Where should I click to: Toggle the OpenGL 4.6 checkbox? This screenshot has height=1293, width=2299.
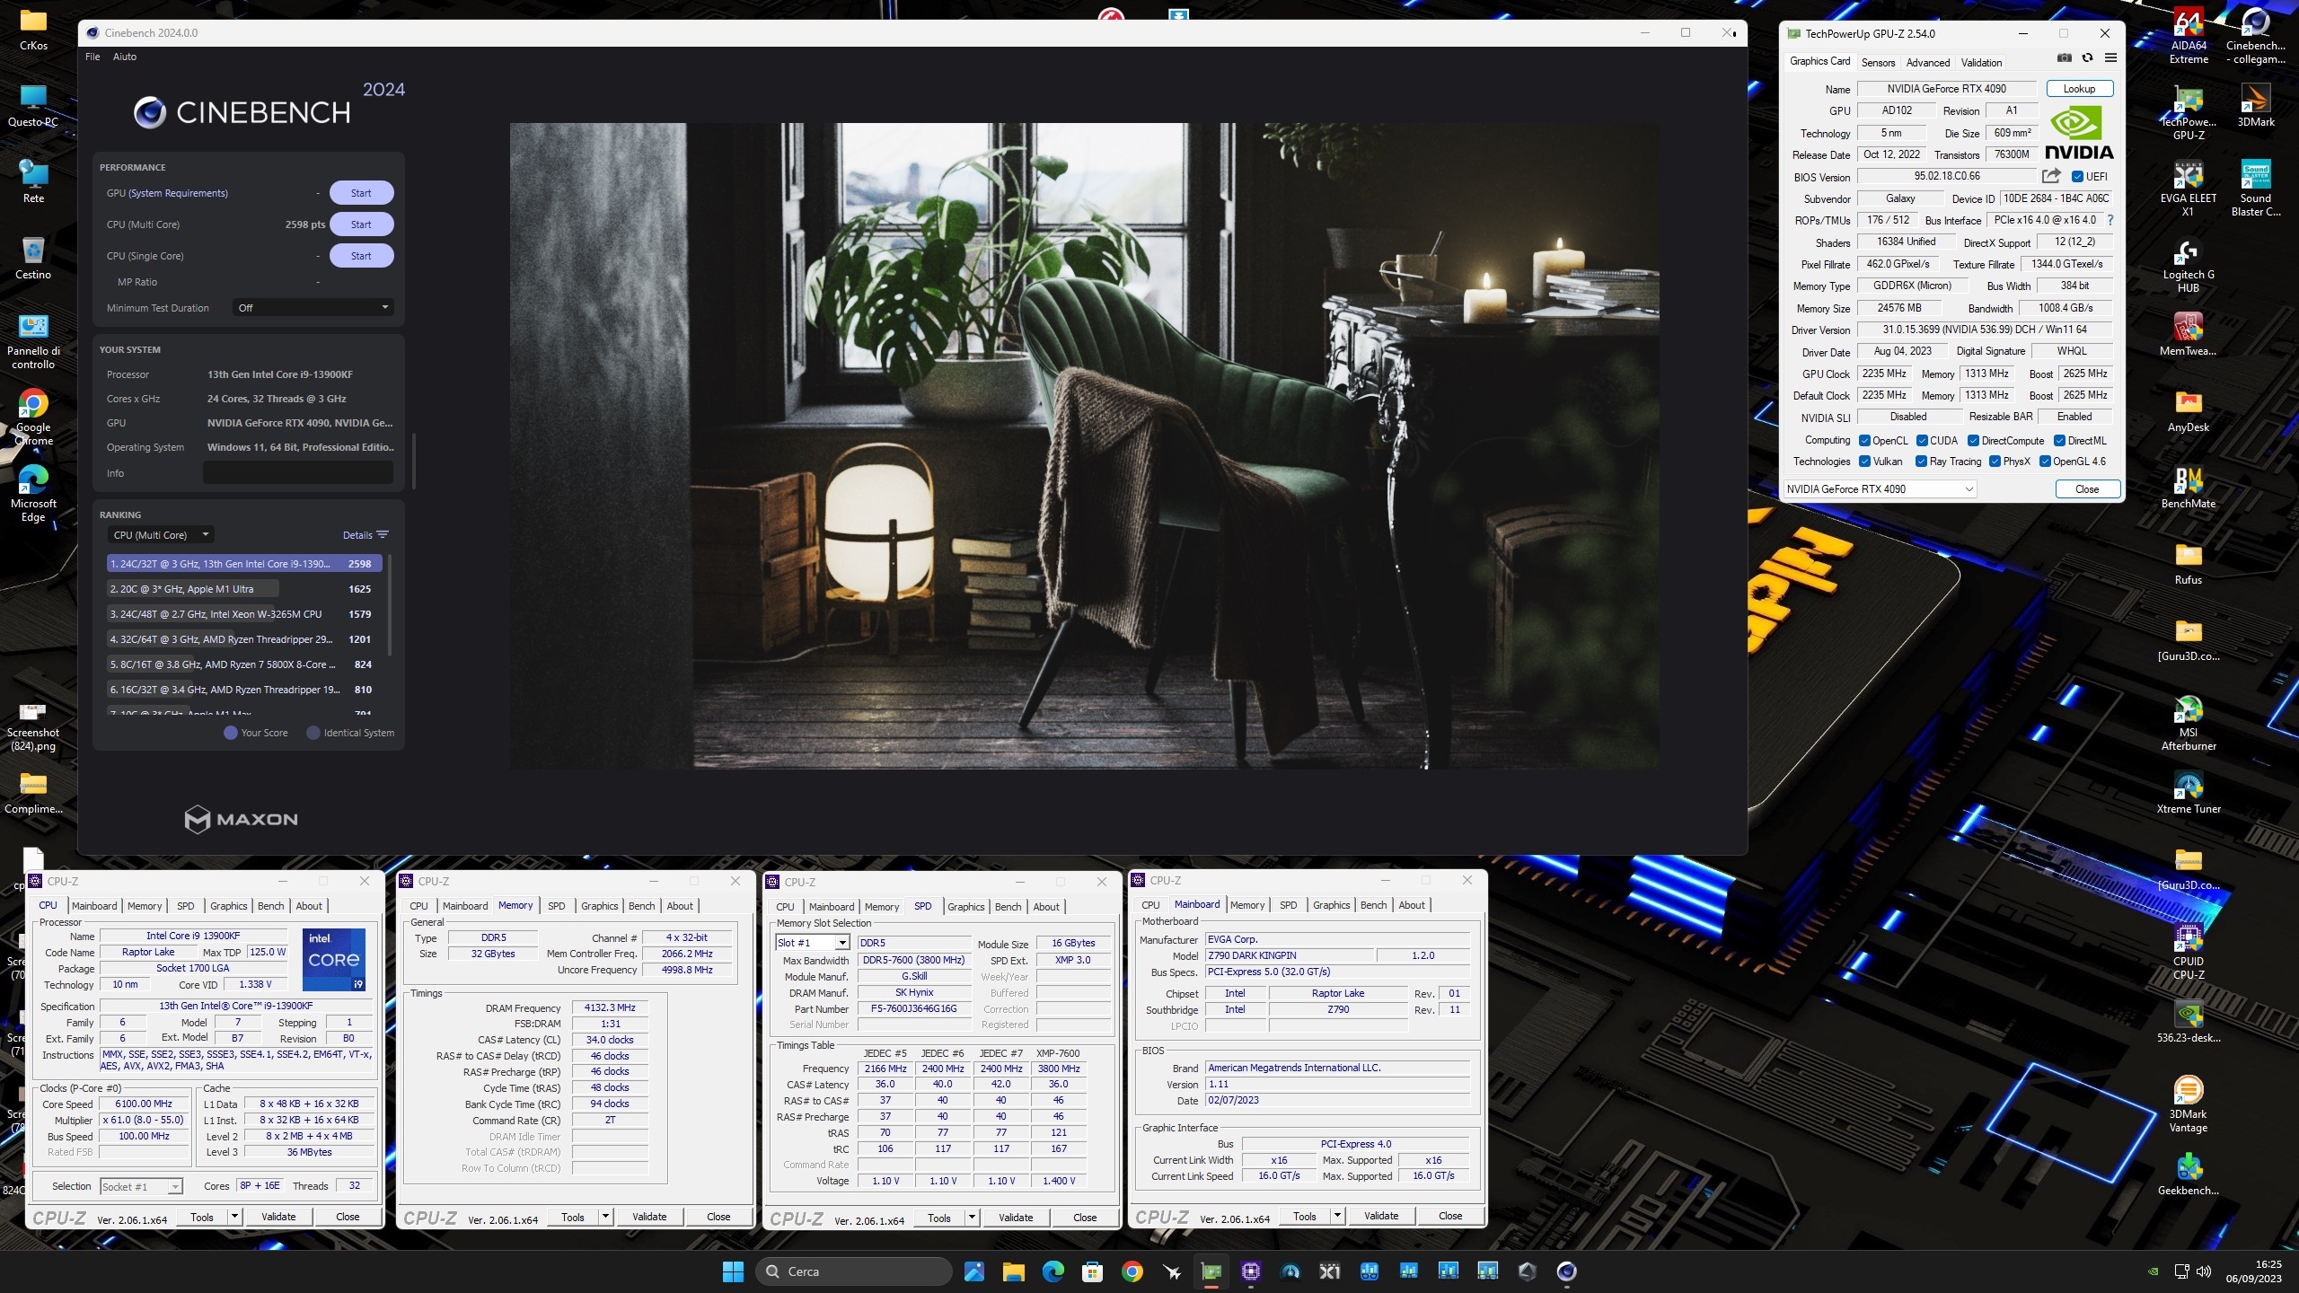click(x=2045, y=462)
